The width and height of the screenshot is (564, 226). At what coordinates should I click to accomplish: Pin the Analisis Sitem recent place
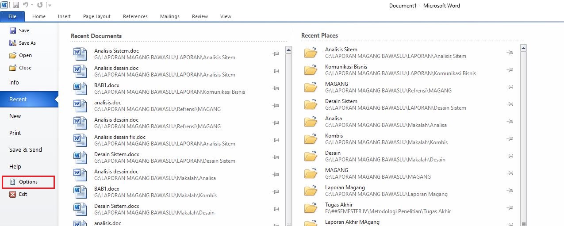(510, 53)
